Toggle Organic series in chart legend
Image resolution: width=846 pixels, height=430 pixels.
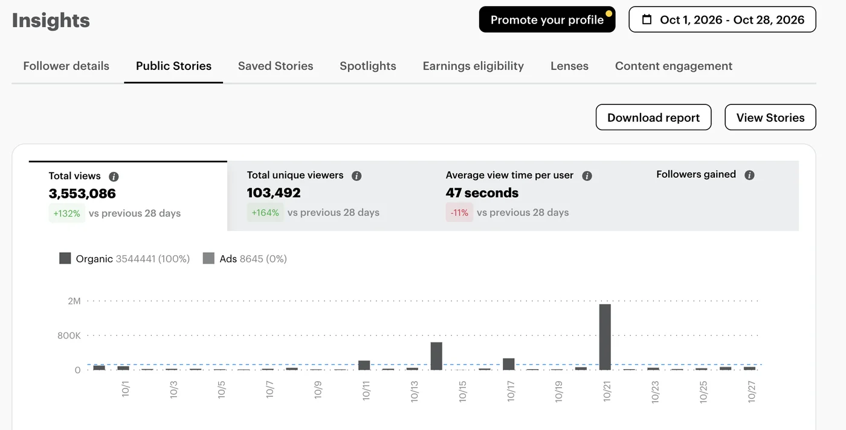pos(124,259)
